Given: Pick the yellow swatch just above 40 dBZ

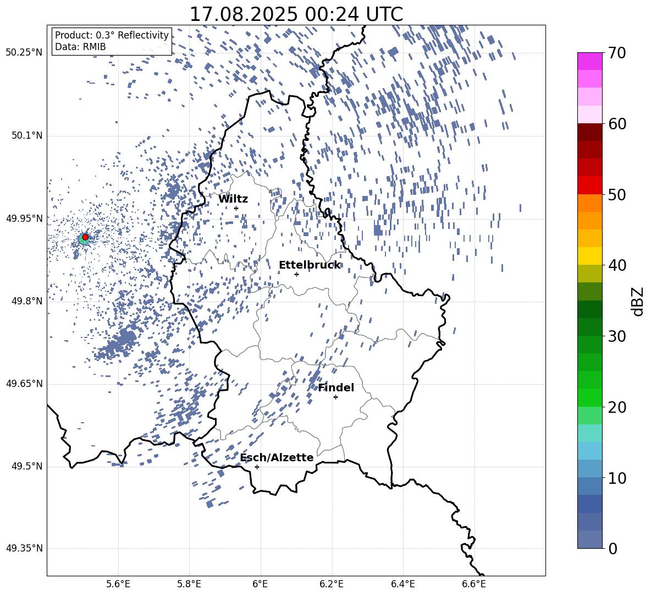Looking at the screenshot, I should tap(590, 256).
